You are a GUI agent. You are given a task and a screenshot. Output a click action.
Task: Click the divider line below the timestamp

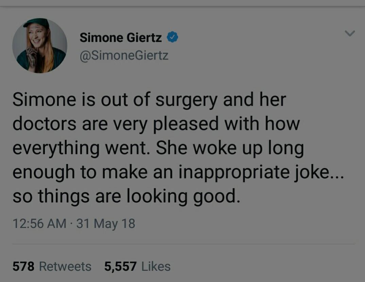coord(182,242)
